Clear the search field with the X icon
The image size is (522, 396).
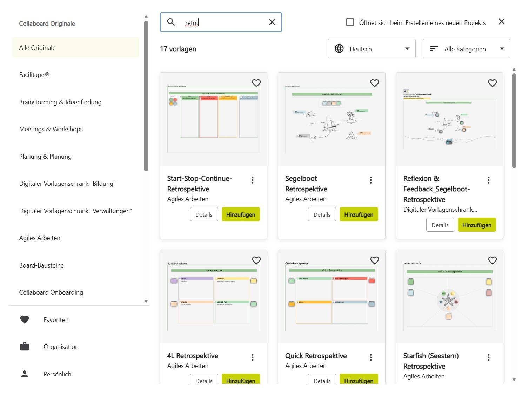pyautogui.click(x=272, y=22)
